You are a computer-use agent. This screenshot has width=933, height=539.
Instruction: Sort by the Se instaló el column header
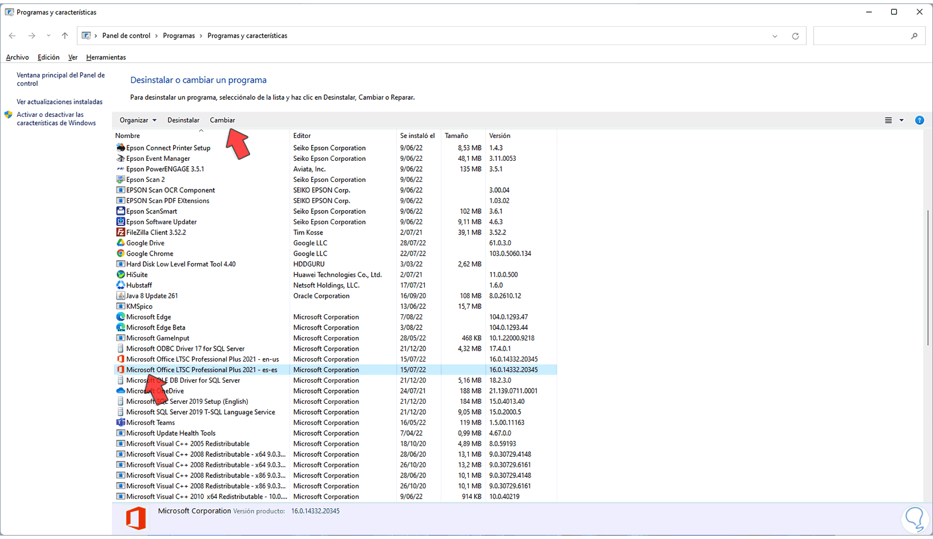point(419,136)
